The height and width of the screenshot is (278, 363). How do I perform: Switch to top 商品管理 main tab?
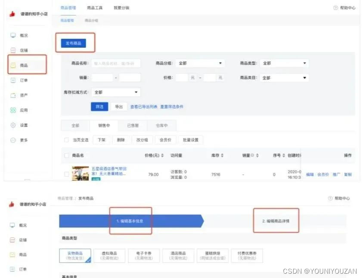[x=68, y=8]
